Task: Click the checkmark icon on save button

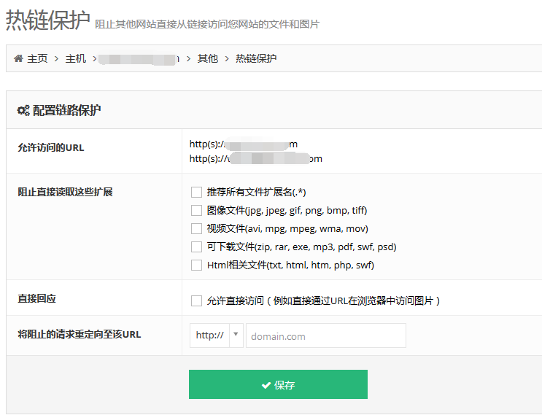Action: tap(266, 385)
